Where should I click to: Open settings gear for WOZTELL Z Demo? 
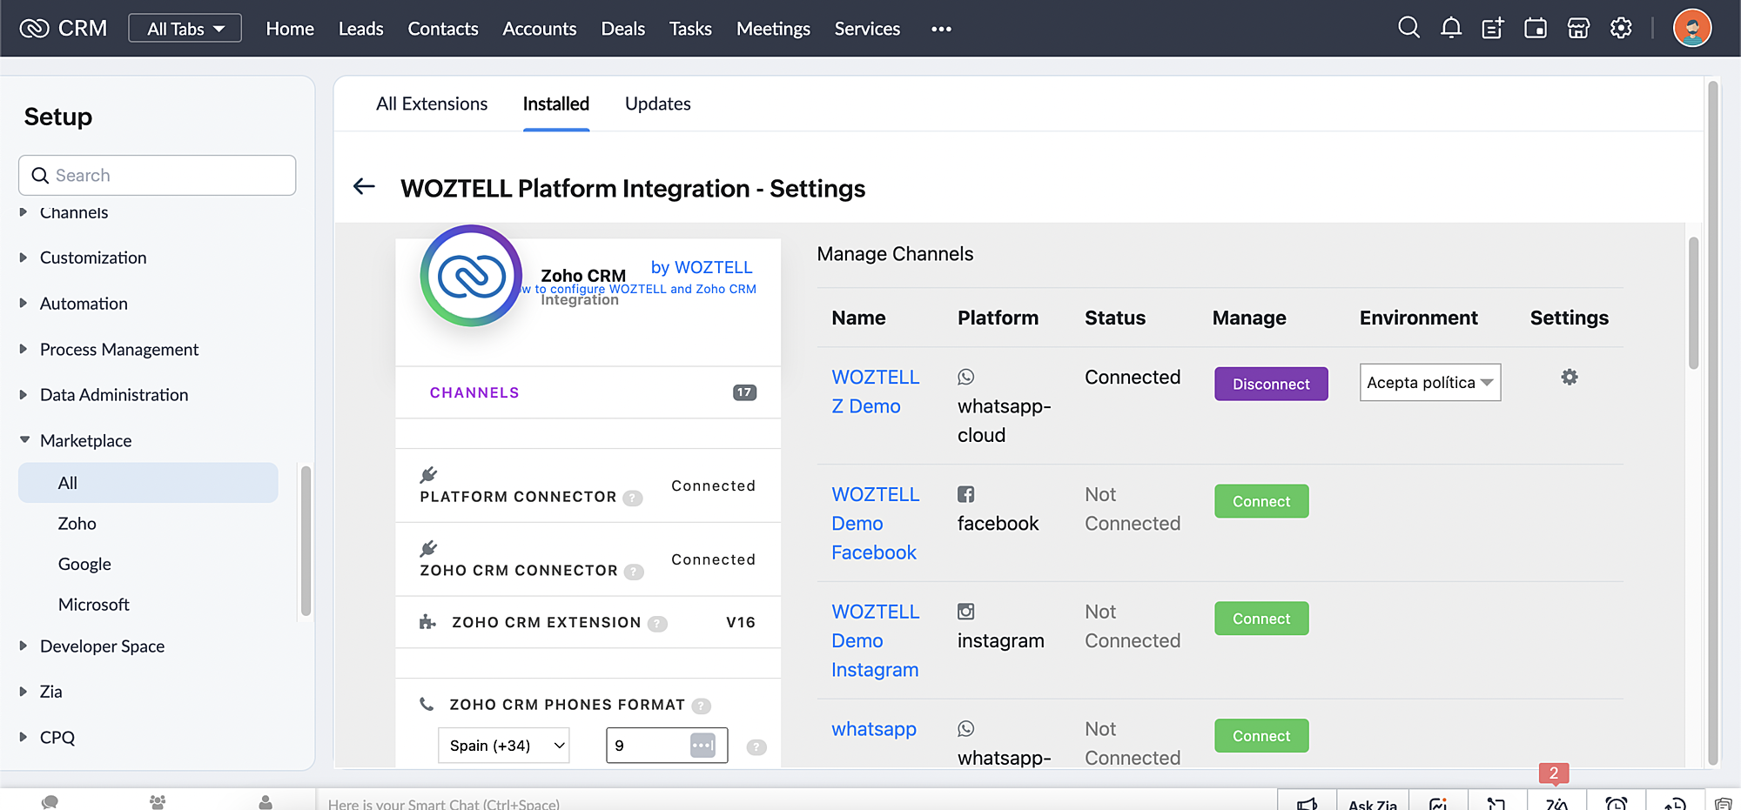click(x=1570, y=377)
